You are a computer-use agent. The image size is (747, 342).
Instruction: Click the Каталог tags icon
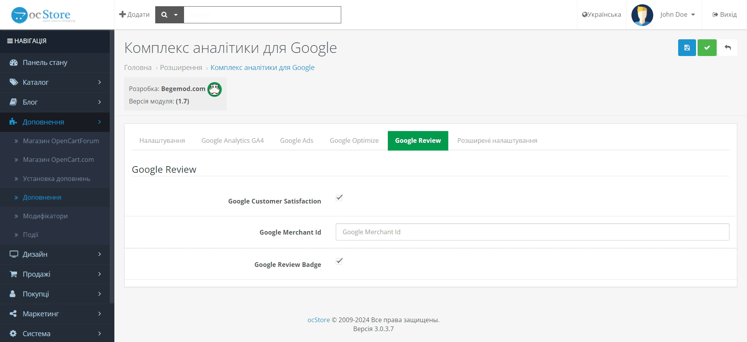tap(14, 82)
